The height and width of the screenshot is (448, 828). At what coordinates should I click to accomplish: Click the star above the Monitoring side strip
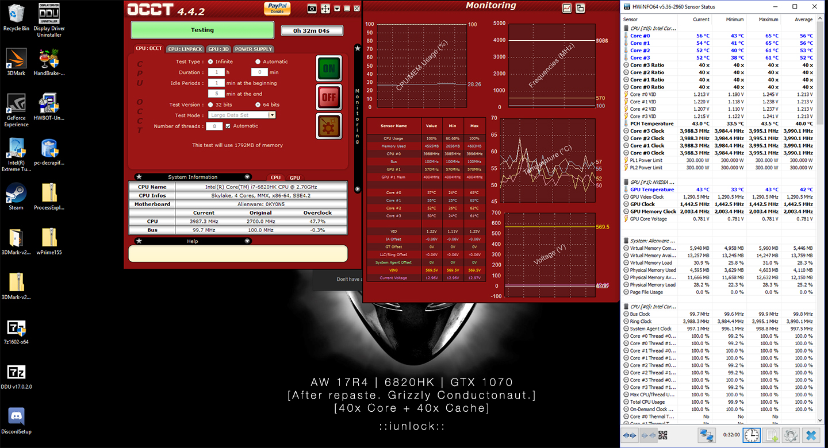click(x=357, y=48)
